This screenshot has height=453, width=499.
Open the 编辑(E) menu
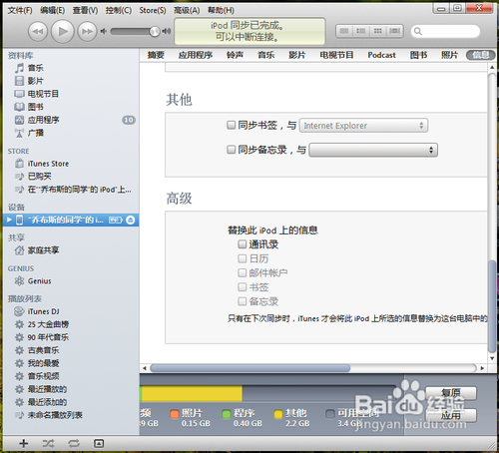click(x=52, y=10)
